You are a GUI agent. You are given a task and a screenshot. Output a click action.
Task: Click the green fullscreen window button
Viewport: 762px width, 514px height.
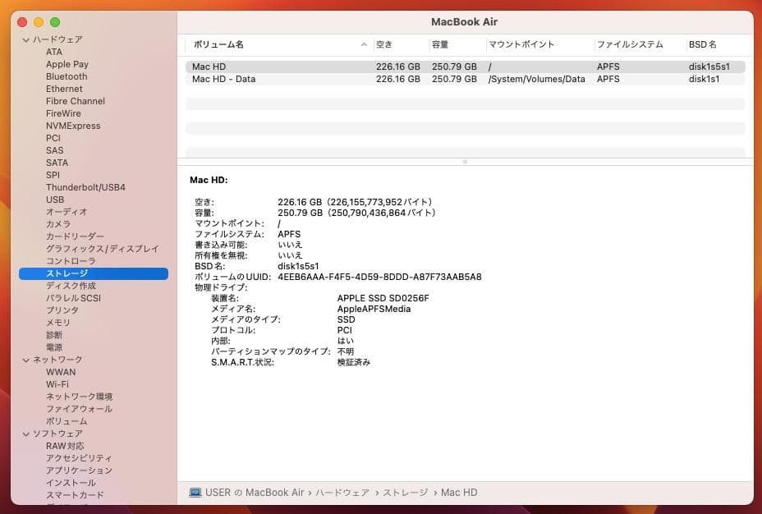pos(55,22)
